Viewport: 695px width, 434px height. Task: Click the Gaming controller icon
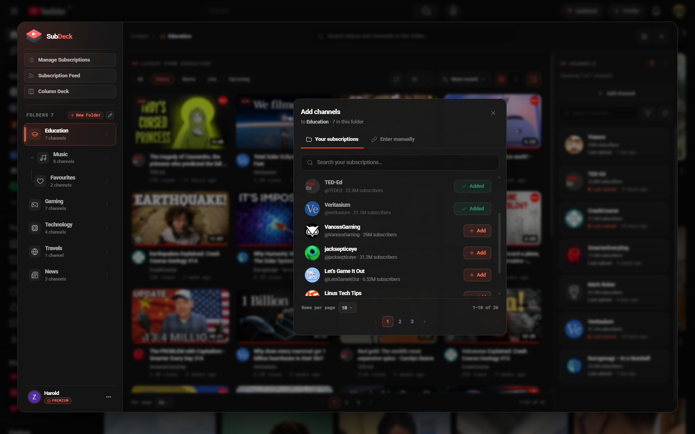tap(35, 204)
